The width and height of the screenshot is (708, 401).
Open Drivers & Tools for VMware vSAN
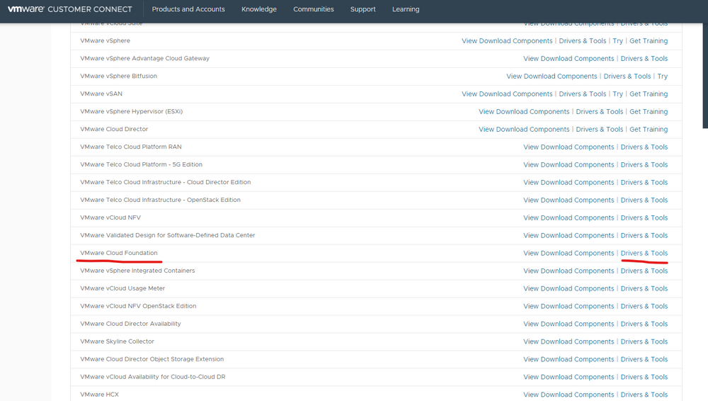pyautogui.click(x=583, y=94)
